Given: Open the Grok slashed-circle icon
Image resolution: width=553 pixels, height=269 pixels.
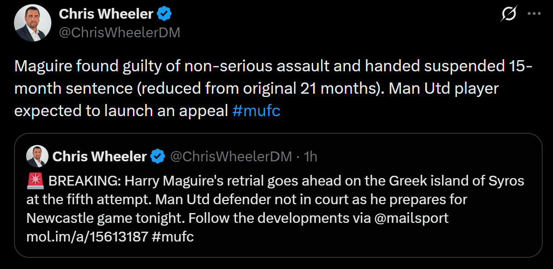Looking at the screenshot, I should click(508, 14).
